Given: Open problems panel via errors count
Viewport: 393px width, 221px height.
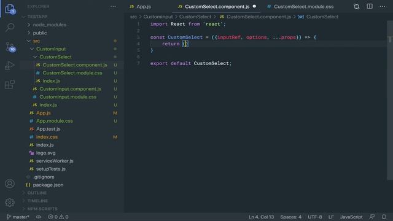Looking at the screenshot, I should (58, 217).
